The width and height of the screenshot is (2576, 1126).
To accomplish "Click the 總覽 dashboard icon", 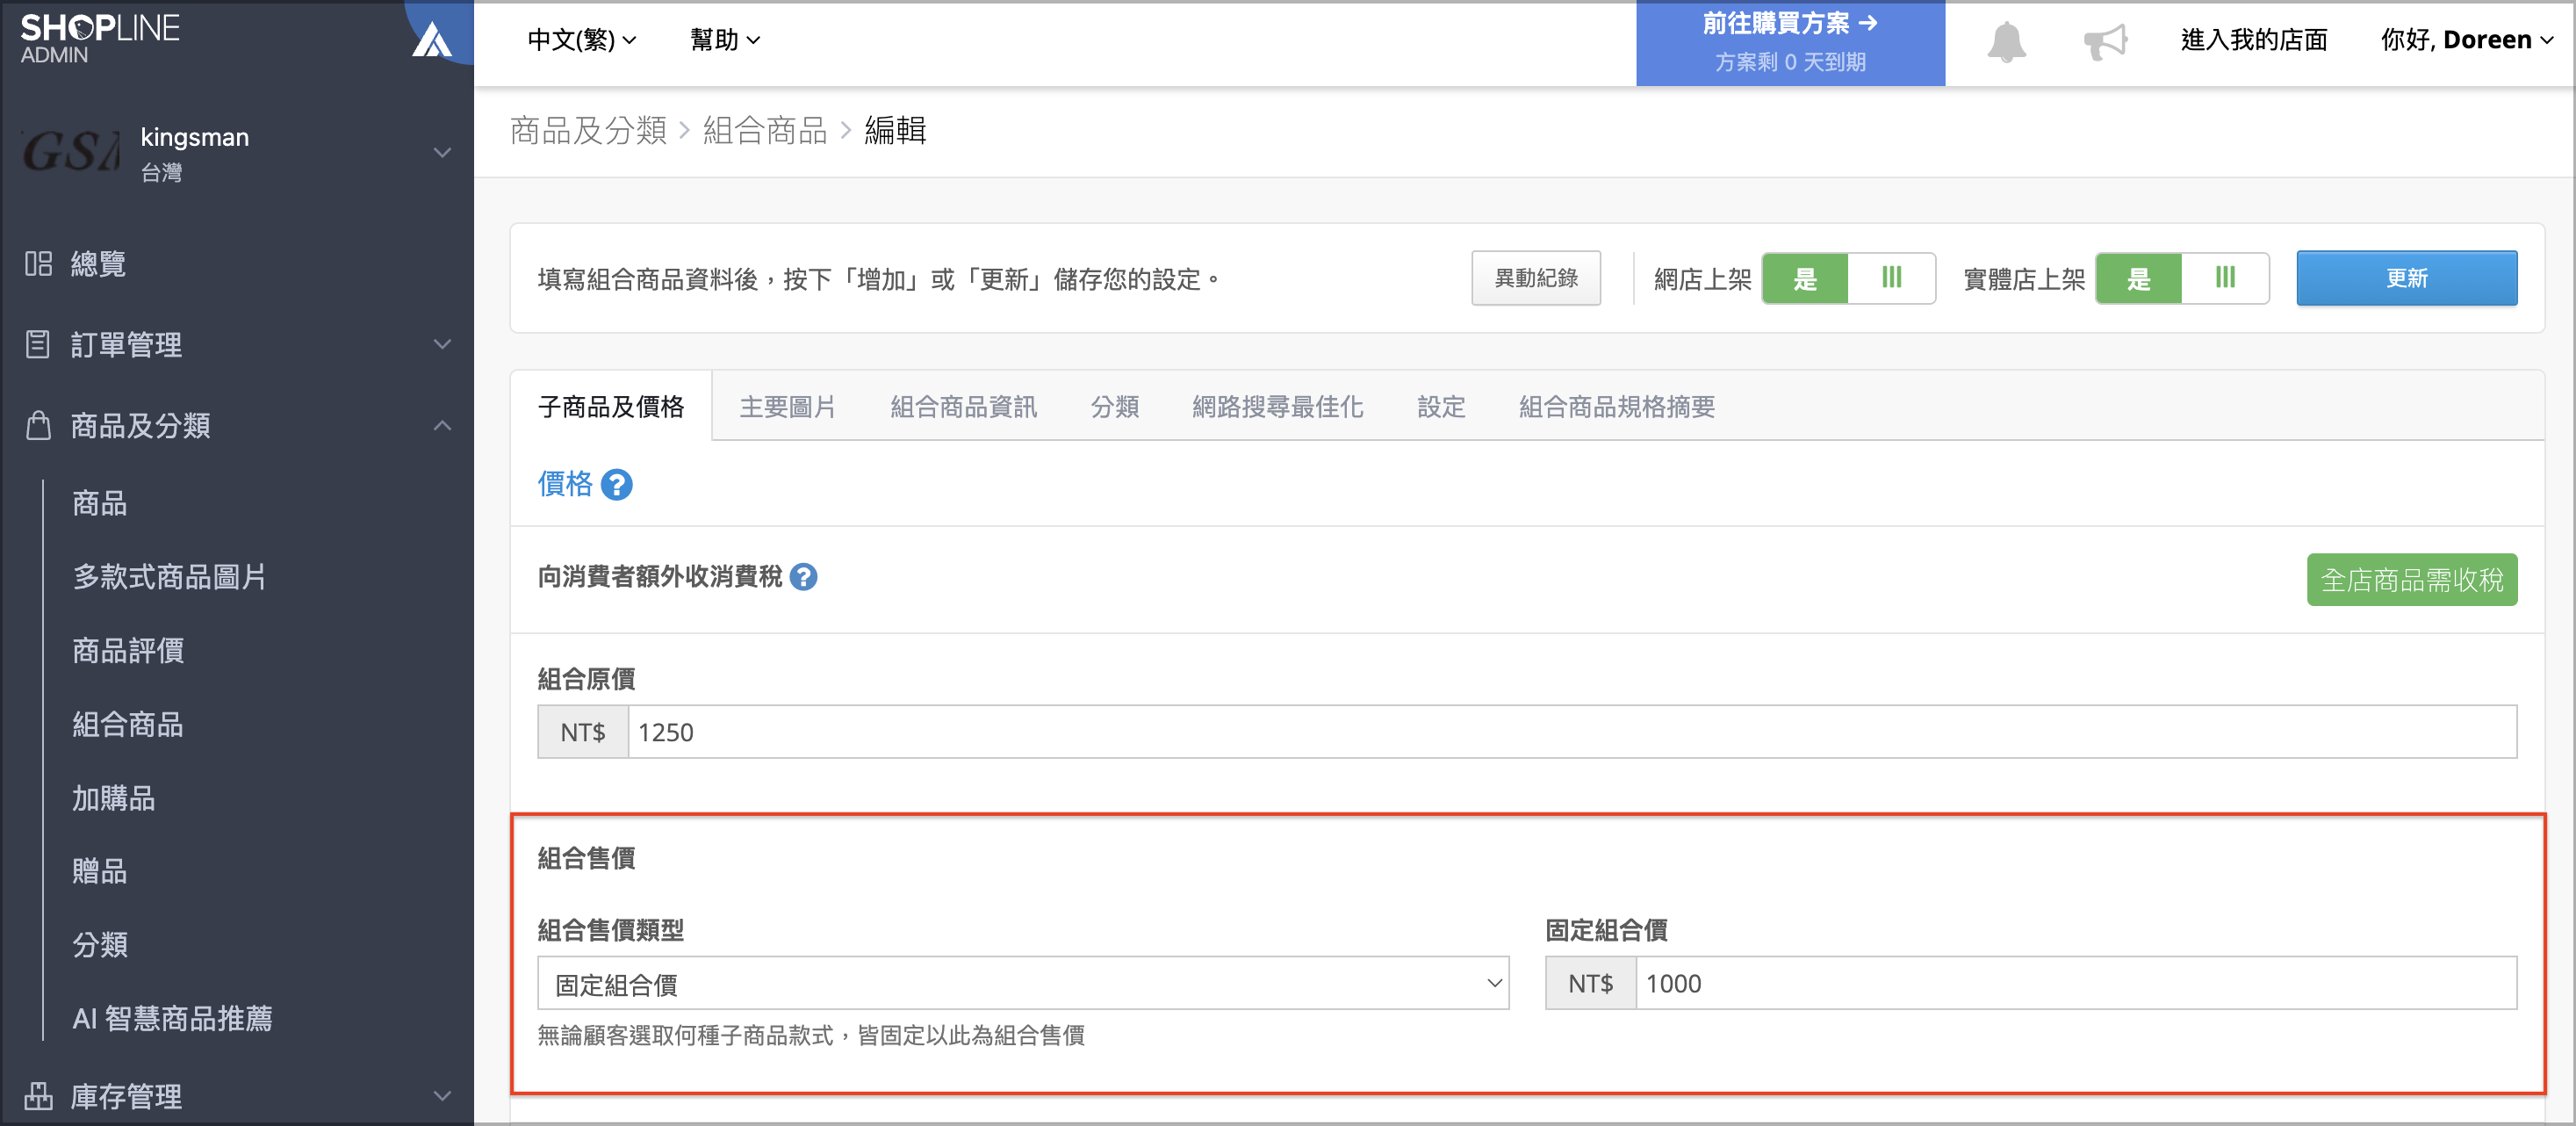I will [x=38, y=263].
